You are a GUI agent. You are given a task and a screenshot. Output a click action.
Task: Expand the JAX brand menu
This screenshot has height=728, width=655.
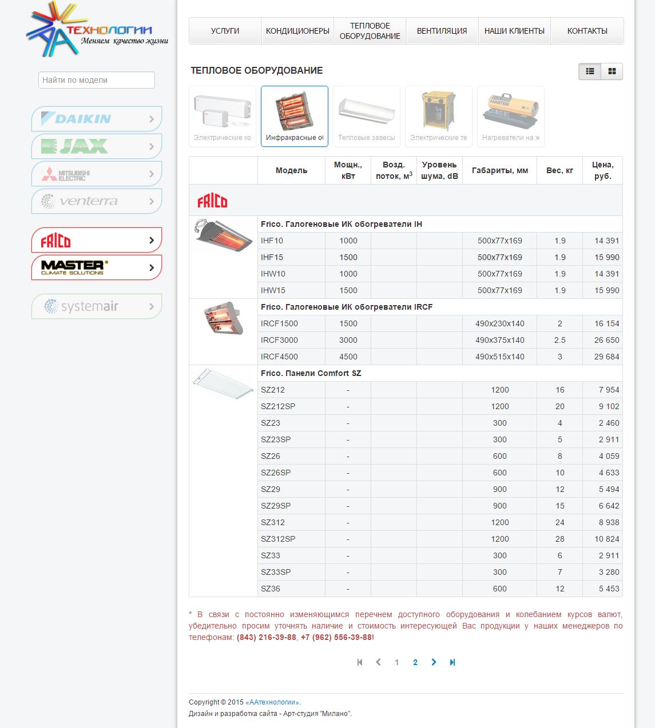coord(96,146)
